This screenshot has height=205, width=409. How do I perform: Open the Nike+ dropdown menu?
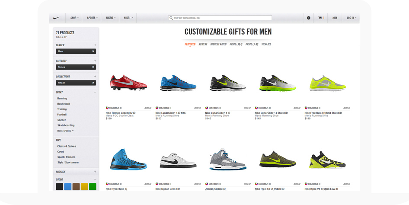(128, 18)
